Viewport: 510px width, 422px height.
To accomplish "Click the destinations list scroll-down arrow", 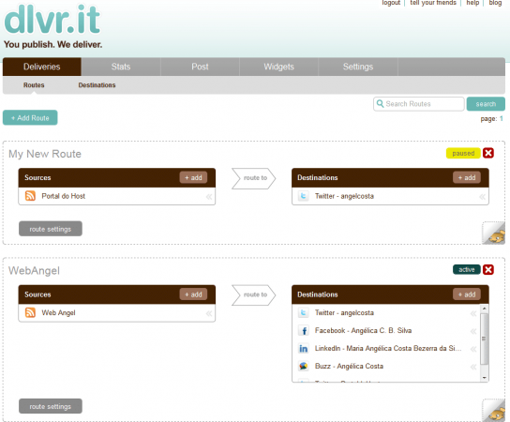I will coord(485,378).
